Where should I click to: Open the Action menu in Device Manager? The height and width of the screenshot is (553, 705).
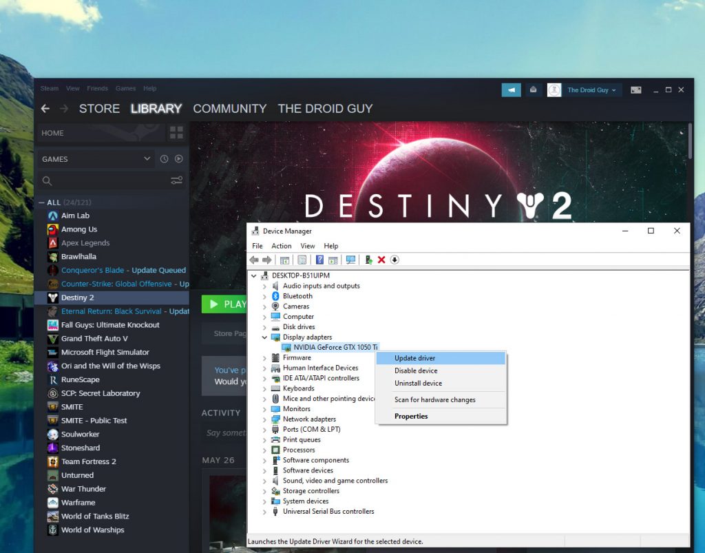(x=282, y=246)
